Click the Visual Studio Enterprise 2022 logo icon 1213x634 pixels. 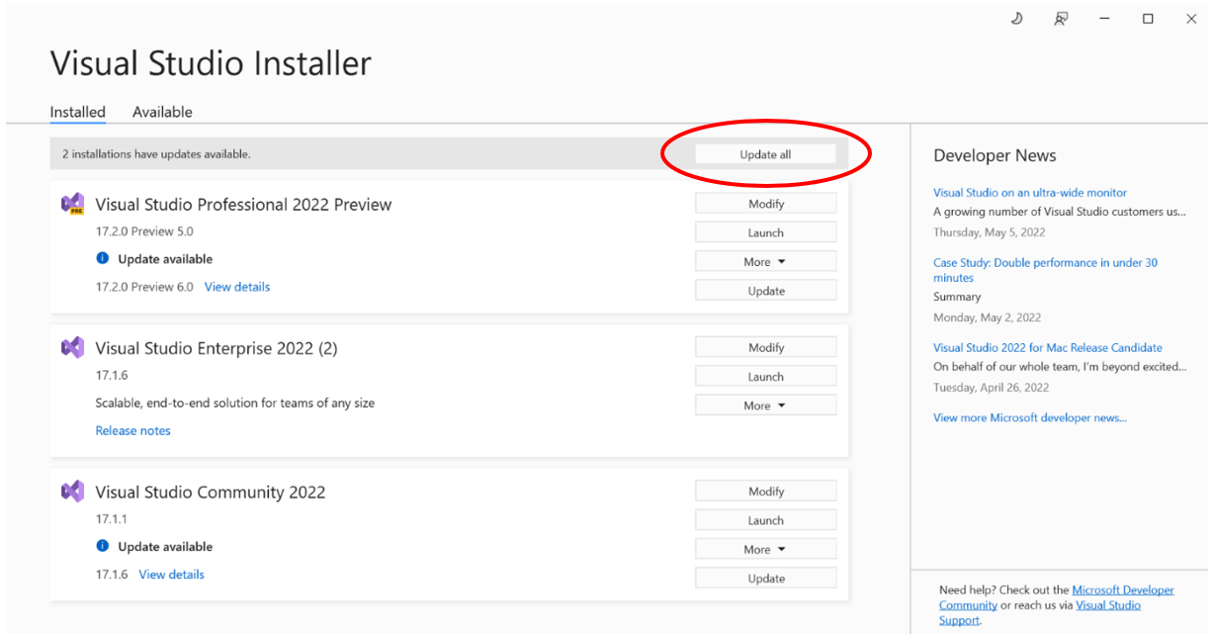(72, 348)
